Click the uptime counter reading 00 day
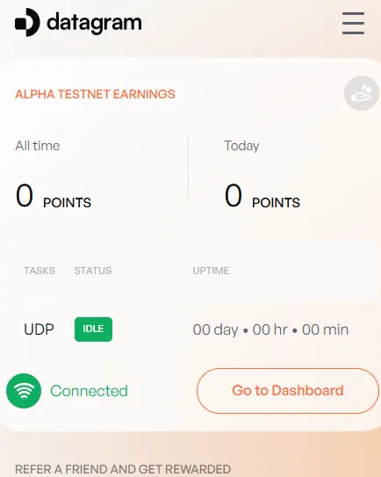 click(x=270, y=329)
